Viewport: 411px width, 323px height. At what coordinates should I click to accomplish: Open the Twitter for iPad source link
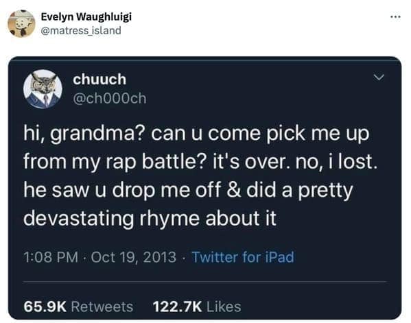(243, 256)
